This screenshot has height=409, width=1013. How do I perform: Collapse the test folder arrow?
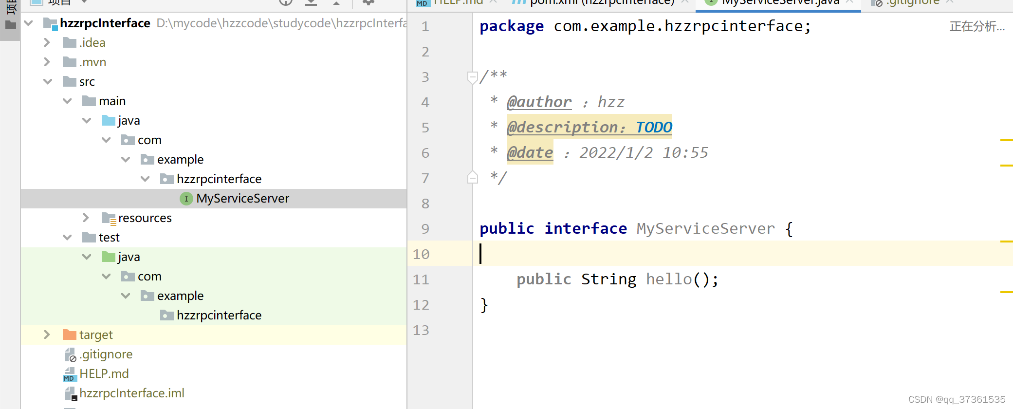pyautogui.click(x=67, y=237)
